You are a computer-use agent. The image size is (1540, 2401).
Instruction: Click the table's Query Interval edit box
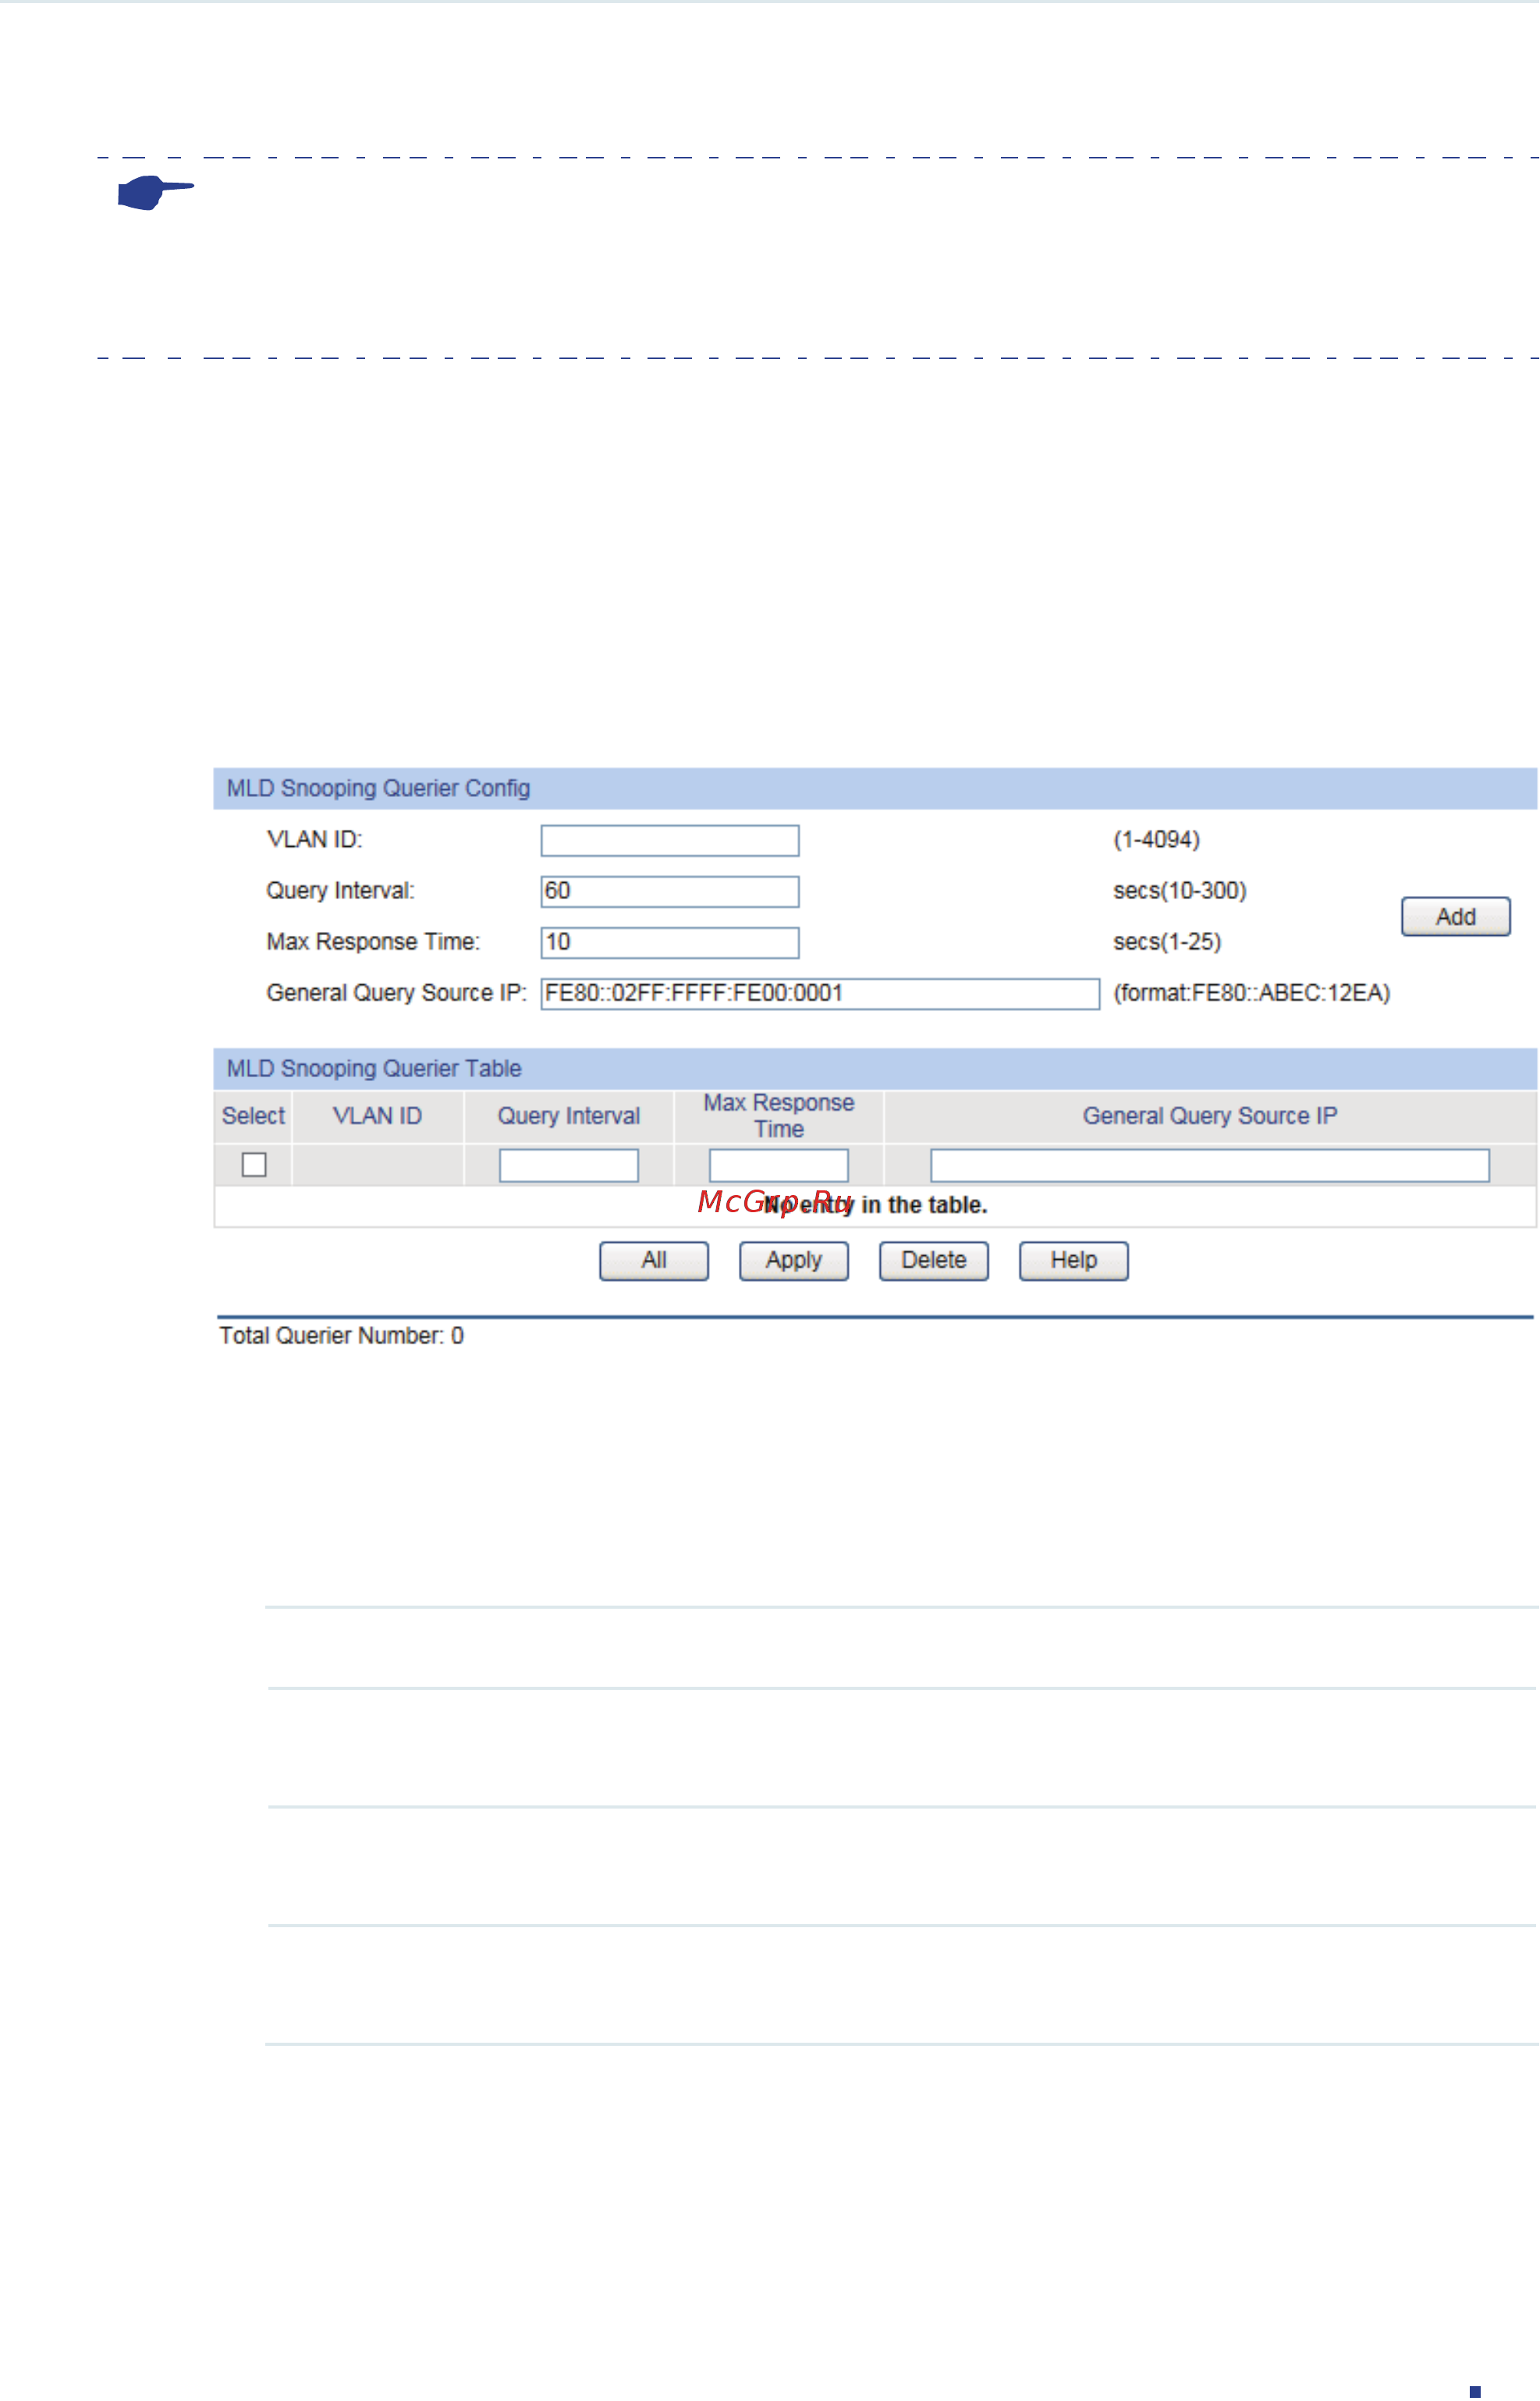[x=569, y=1165]
